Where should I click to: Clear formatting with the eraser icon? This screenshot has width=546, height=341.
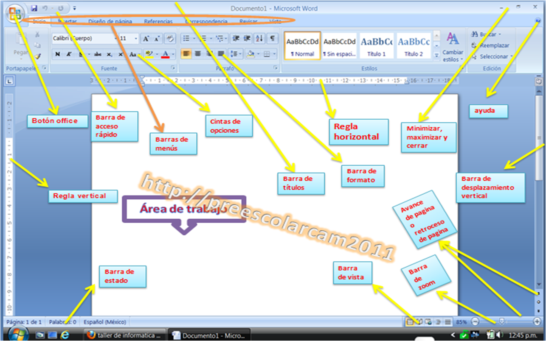170,39
